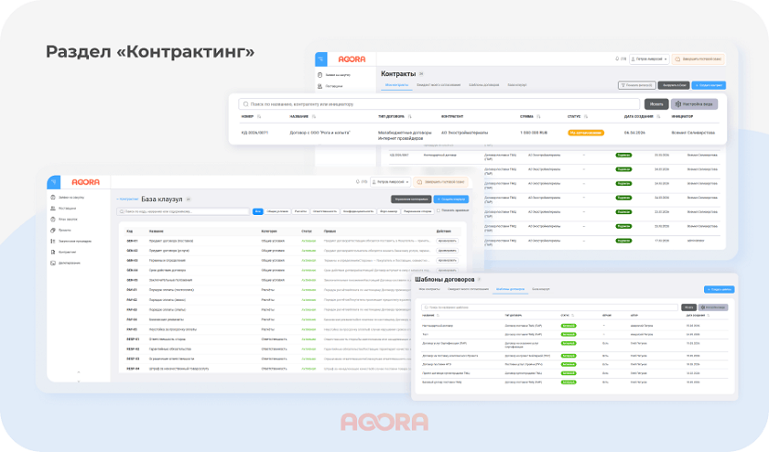This screenshot has height=452, width=769.
Task: Click the На согласовании status badge
Action: pyautogui.click(x=586, y=133)
